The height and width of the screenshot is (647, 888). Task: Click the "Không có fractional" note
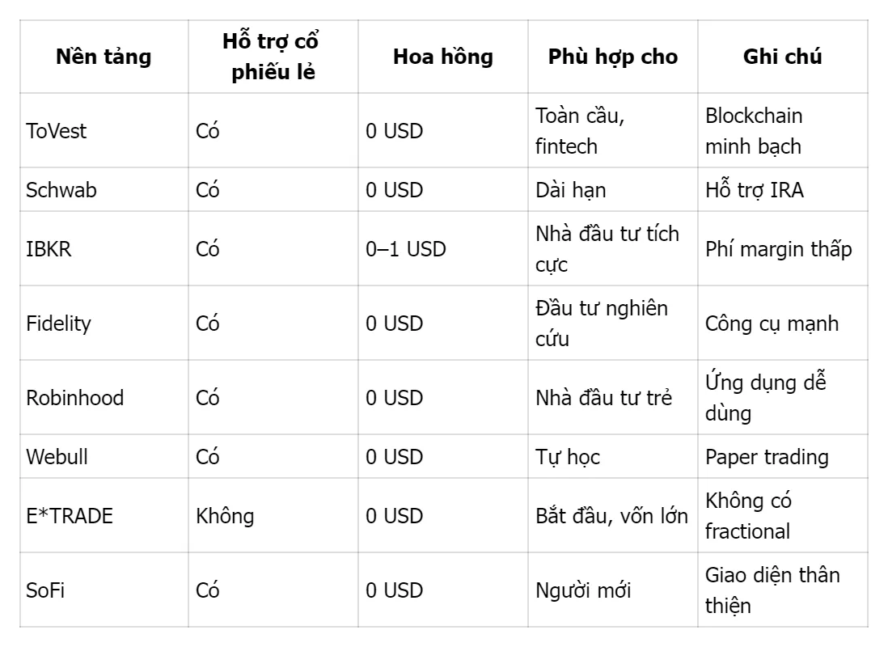click(748, 516)
